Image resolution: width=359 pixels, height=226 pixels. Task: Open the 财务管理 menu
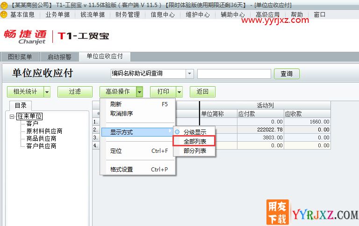tap(128, 15)
